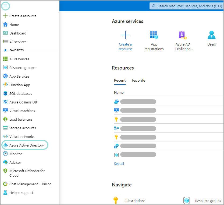Image resolution: width=224 pixels, height=205 pixels.
Task: Collapse the portal navigation sidebar
Action: (5, 6)
